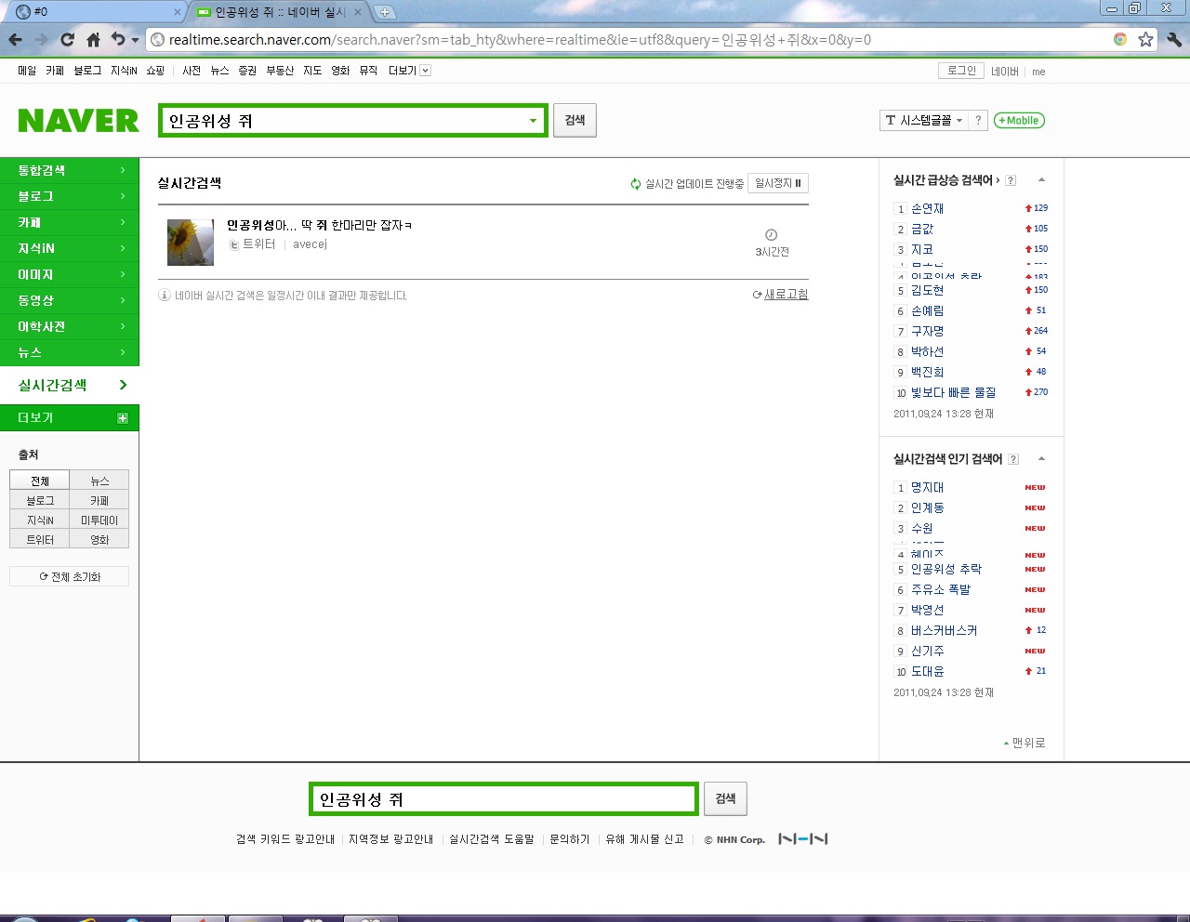Screen dimensions: 1190x922
Task: Open trending keyword 인공위성 추락
Action: click(945, 569)
